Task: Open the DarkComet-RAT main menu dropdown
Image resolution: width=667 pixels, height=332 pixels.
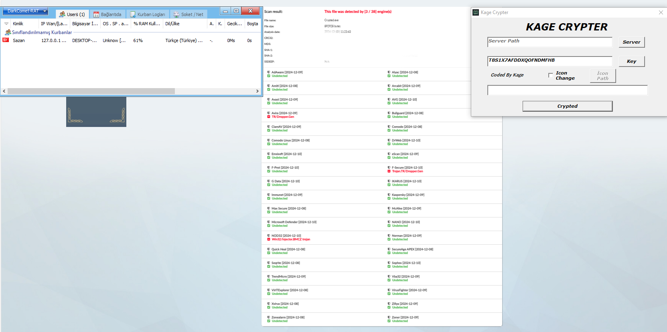Action: click(25, 11)
